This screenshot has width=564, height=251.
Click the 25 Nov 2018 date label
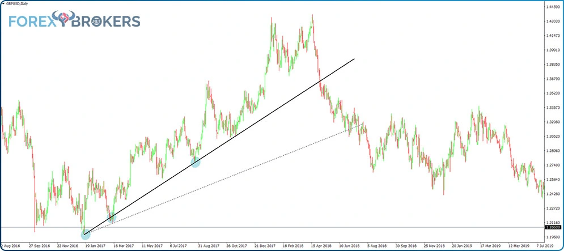[x=434, y=245]
